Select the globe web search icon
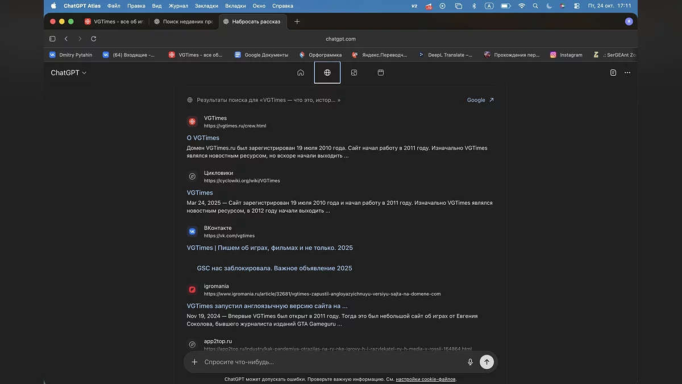The width and height of the screenshot is (682, 384). (327, 73)
